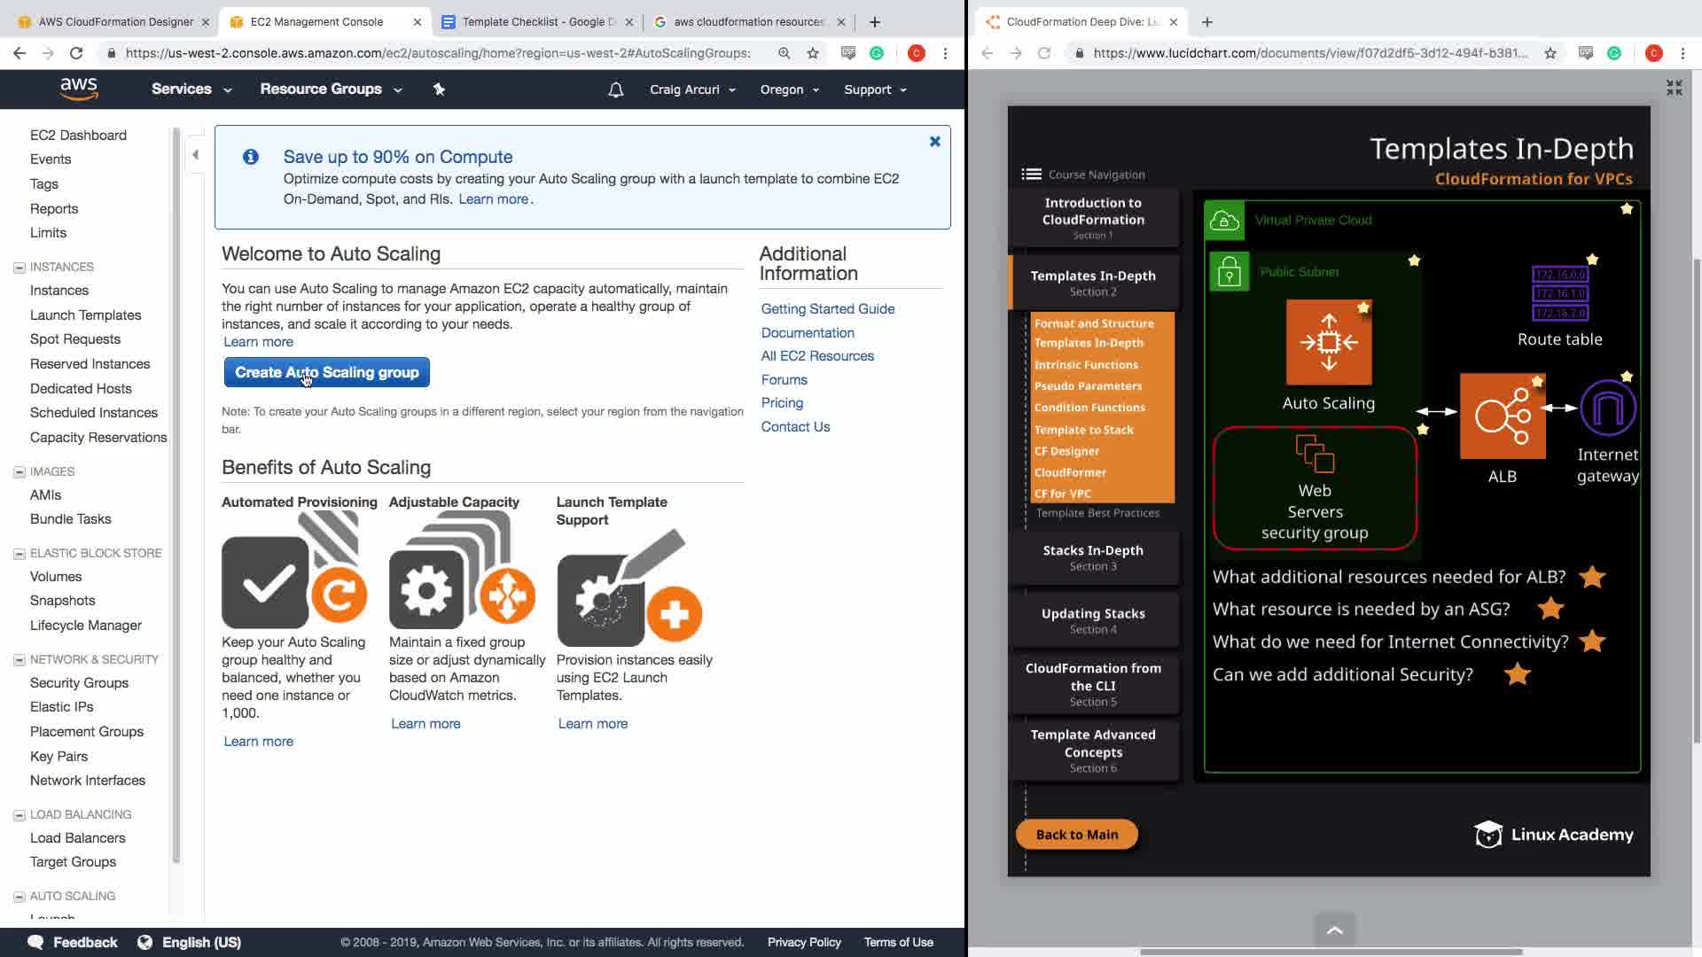Click the ALB load balancer icon
Viewport: 1702px width, 957px height.
[x=1502, y=416]
